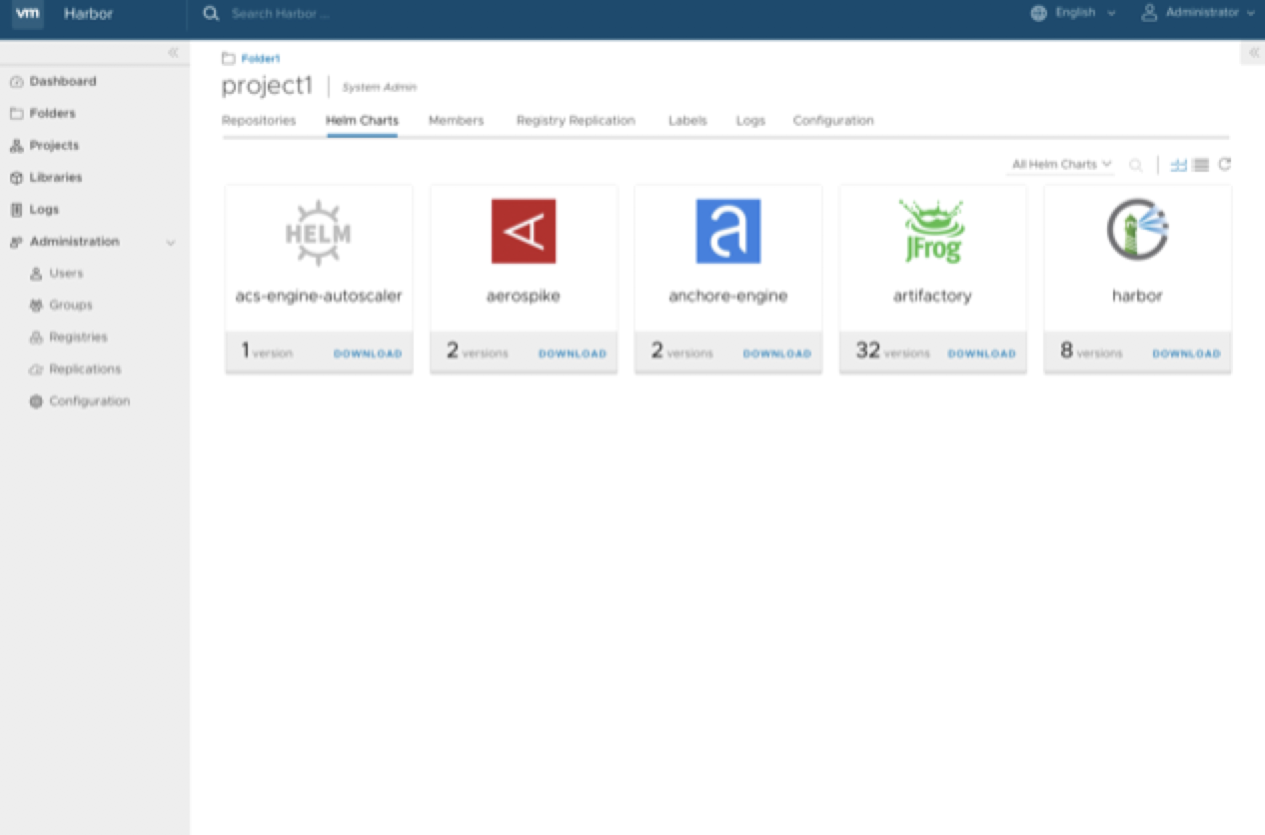Download the aerospike chart

573,354
